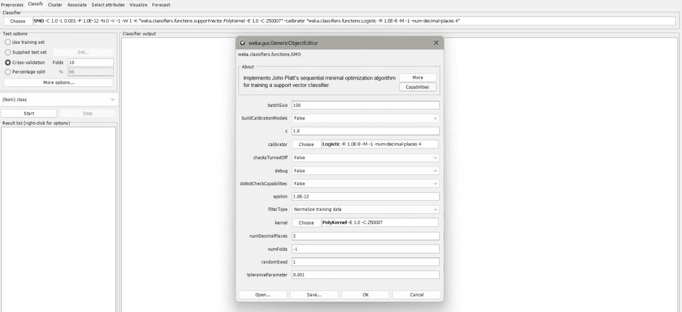The width and height of the screenshot is (682, 312).
Task: Open the Cluster tab
Action: coord(55,5)
